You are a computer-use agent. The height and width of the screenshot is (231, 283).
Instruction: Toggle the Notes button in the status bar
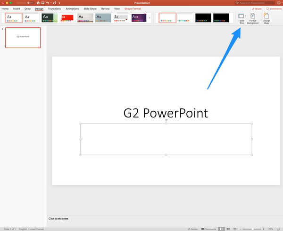pos(192,229)
